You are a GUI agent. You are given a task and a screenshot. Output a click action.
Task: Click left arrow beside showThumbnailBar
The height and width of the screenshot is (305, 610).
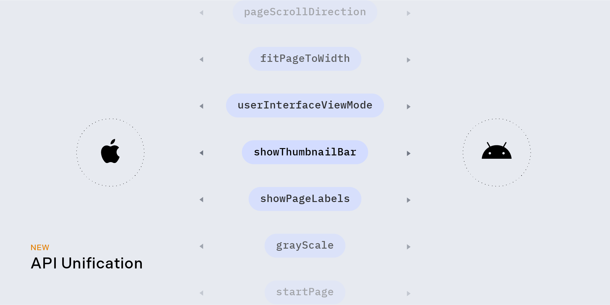tap(201, 153)
